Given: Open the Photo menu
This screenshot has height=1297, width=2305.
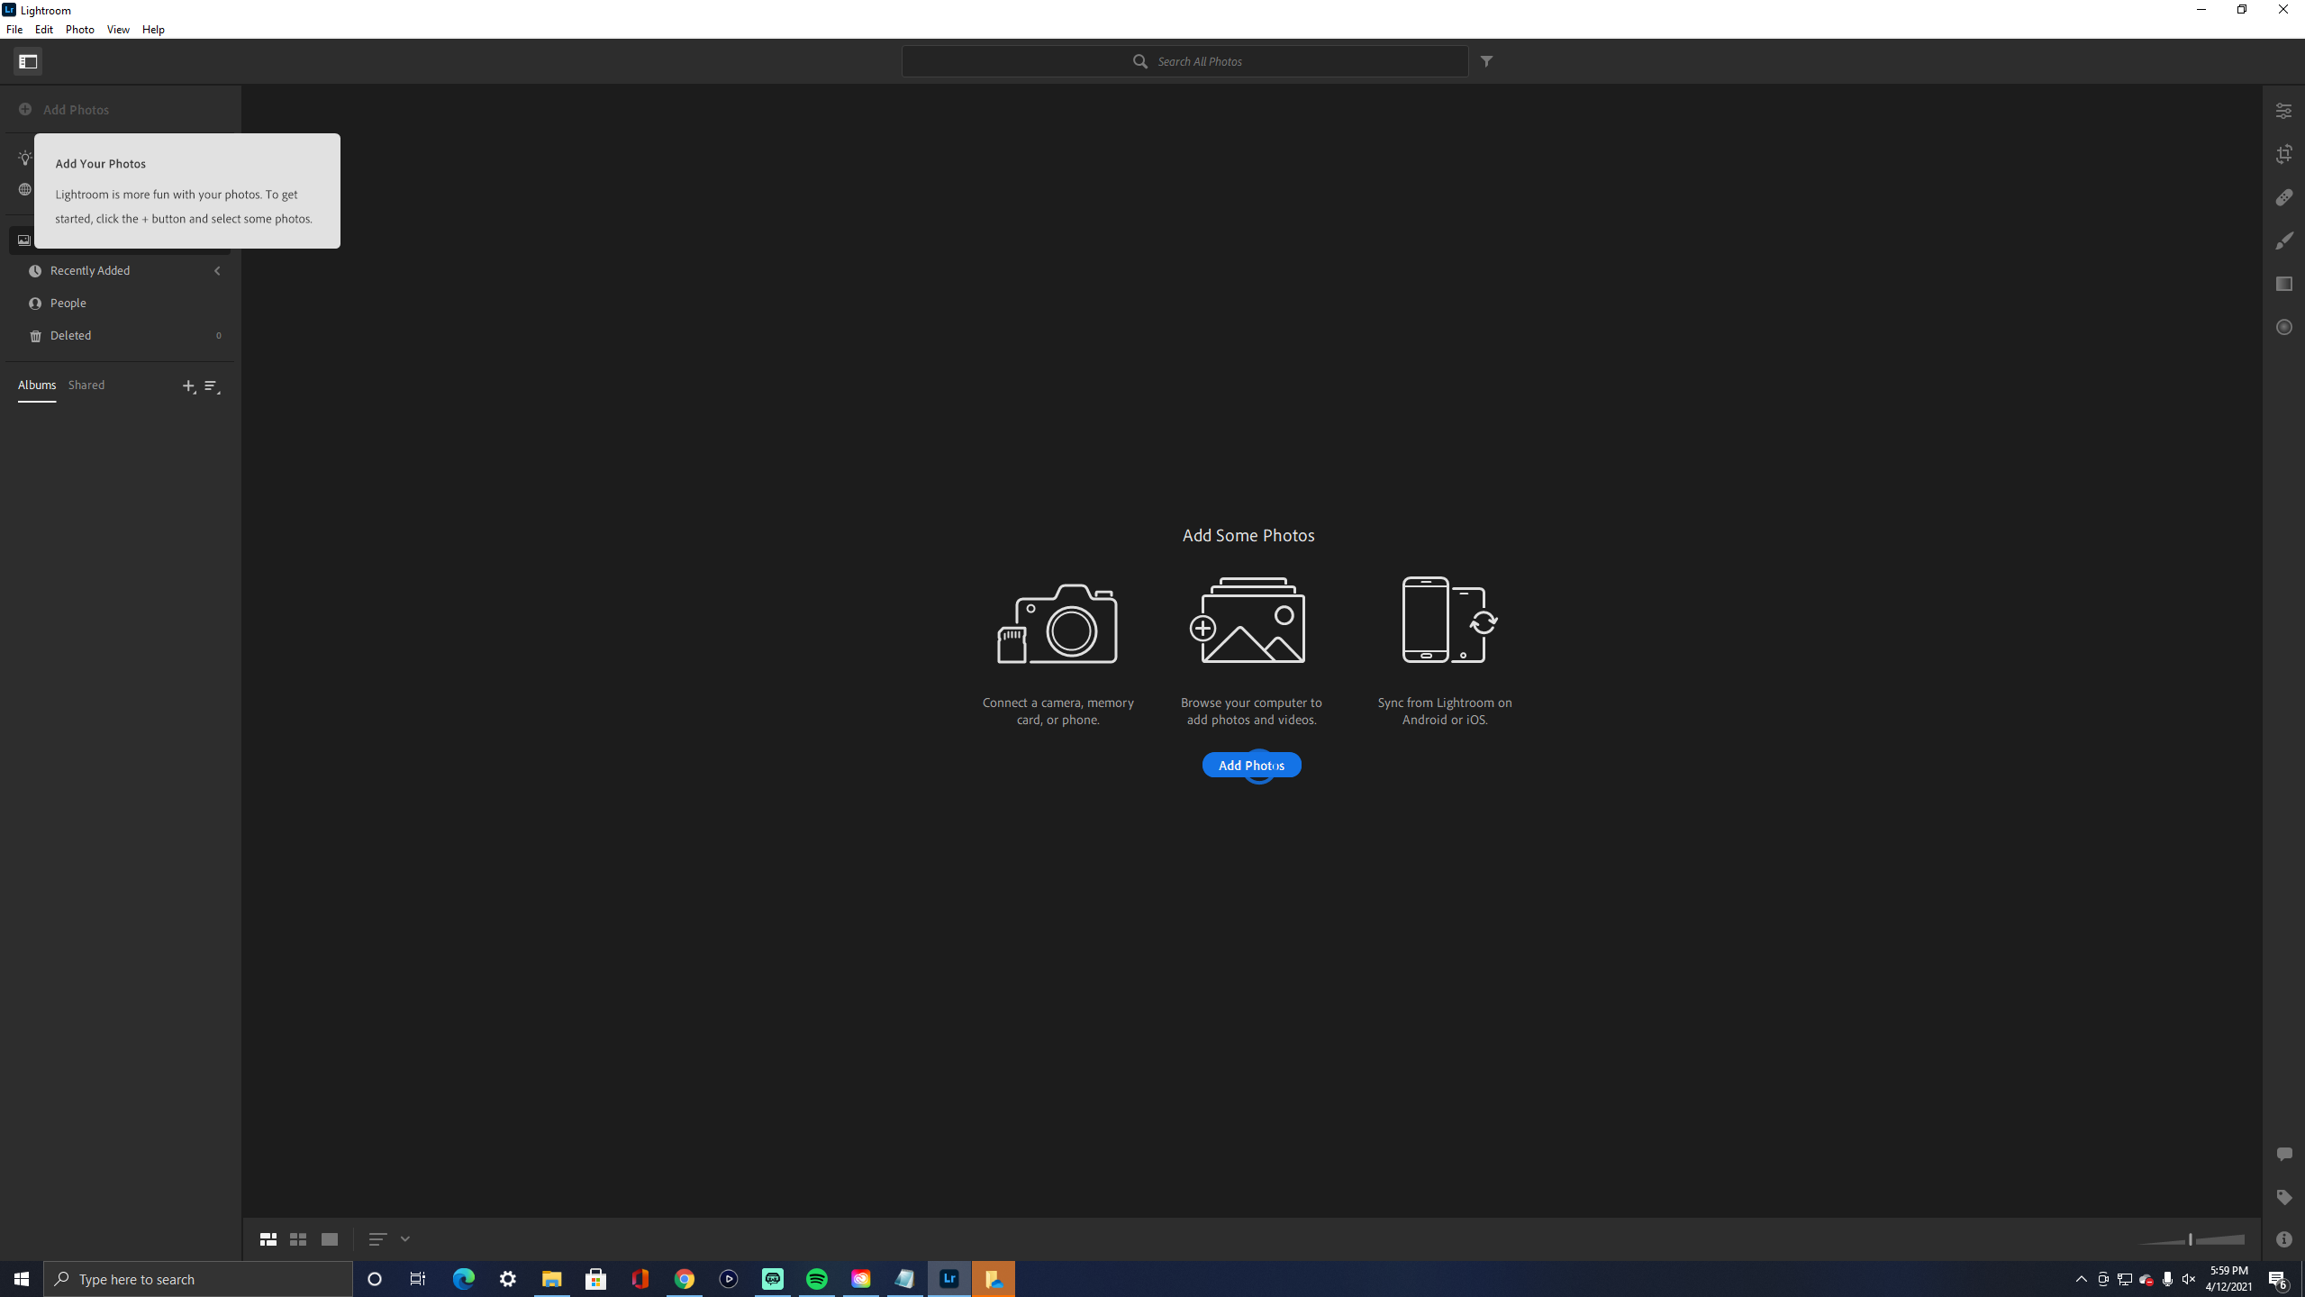Looking at the screenshot, I should coord(79,29).
